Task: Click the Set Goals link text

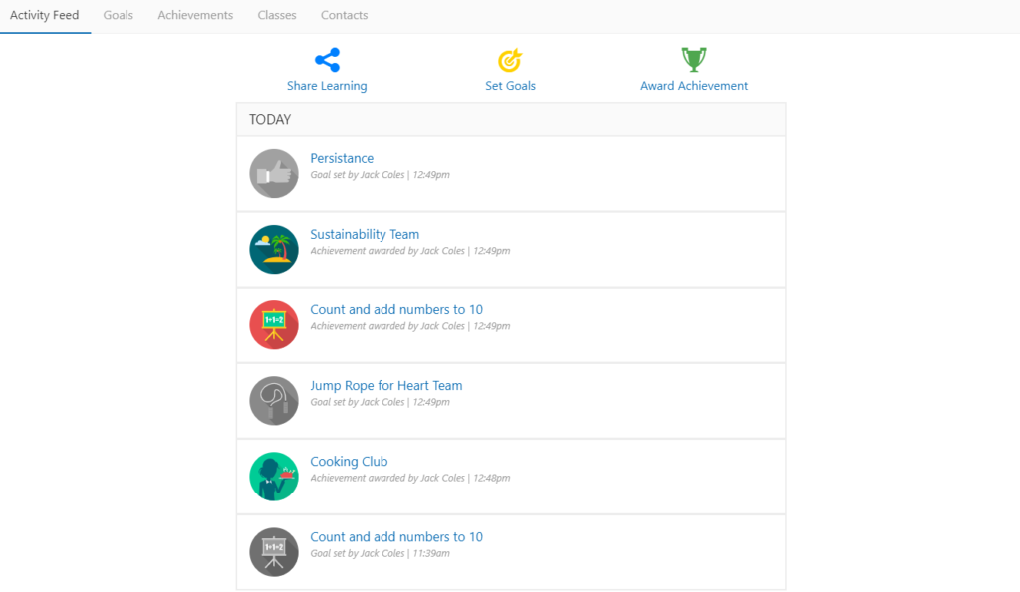Action: (x=511, y=86)
